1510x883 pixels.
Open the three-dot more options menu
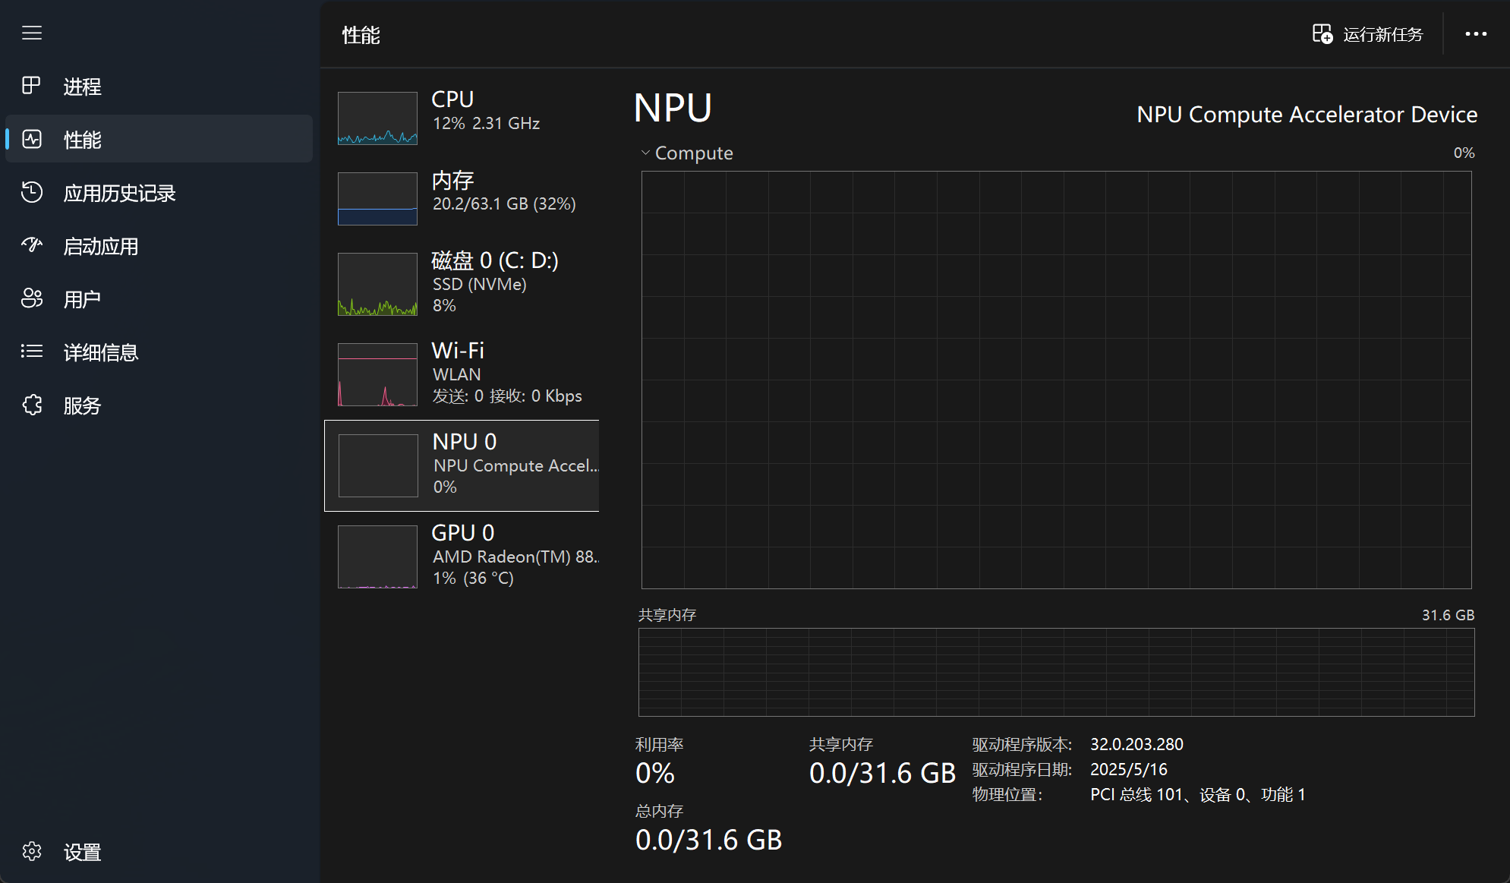pos(1476,34)
